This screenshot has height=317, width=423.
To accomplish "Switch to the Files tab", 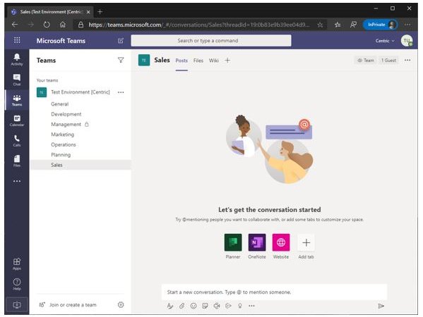I will tap(198, 61).
